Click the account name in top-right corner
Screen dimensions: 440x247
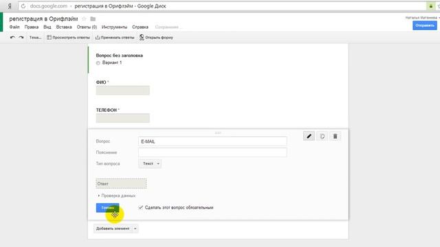(421, 18)
